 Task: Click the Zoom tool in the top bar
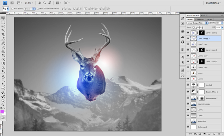(x=44, y=3)
